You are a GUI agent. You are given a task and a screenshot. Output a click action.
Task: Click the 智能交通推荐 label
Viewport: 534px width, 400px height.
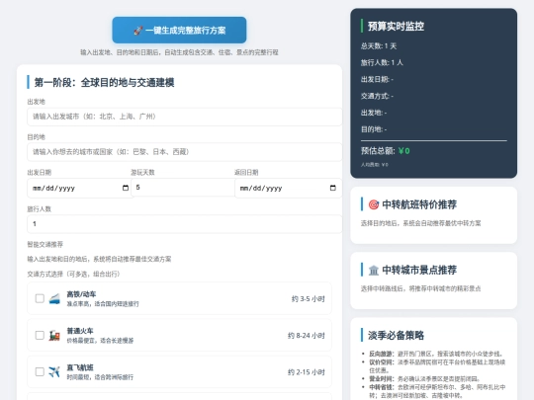(x=44, y=244)
